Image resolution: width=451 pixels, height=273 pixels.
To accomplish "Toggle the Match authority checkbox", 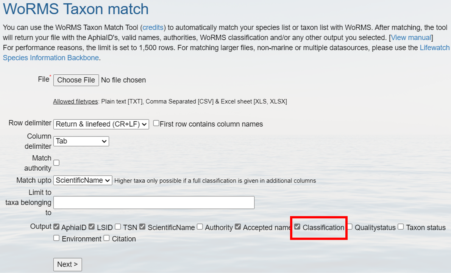I will tap(56, 163).
